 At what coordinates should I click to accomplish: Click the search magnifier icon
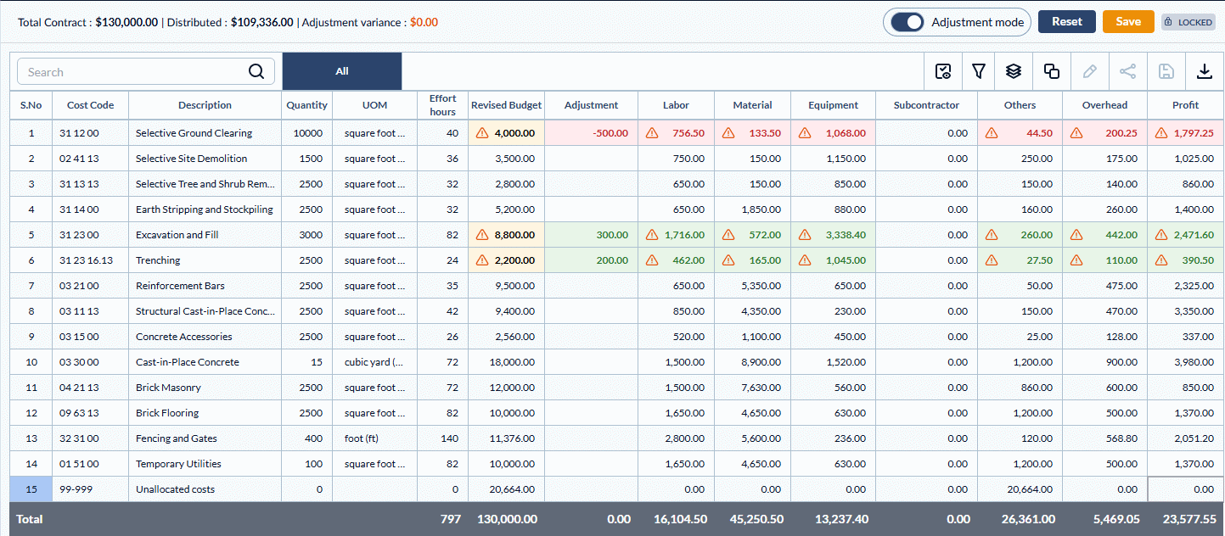(x=256, y=72)
